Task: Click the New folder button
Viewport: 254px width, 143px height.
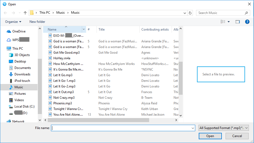Action: [x=37, y=22]
